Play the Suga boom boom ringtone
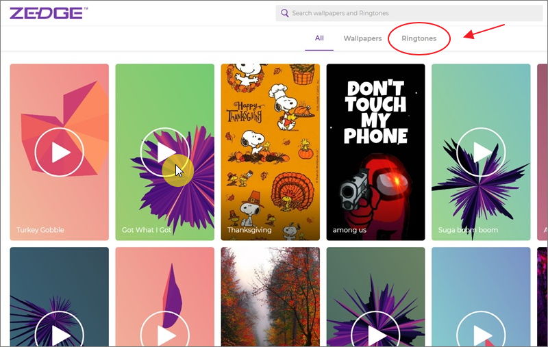 coord(481,152)
